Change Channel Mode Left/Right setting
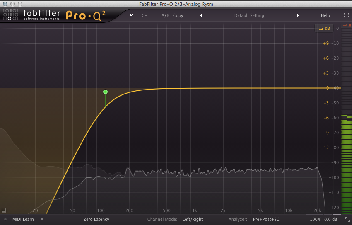 pos(193,219)
